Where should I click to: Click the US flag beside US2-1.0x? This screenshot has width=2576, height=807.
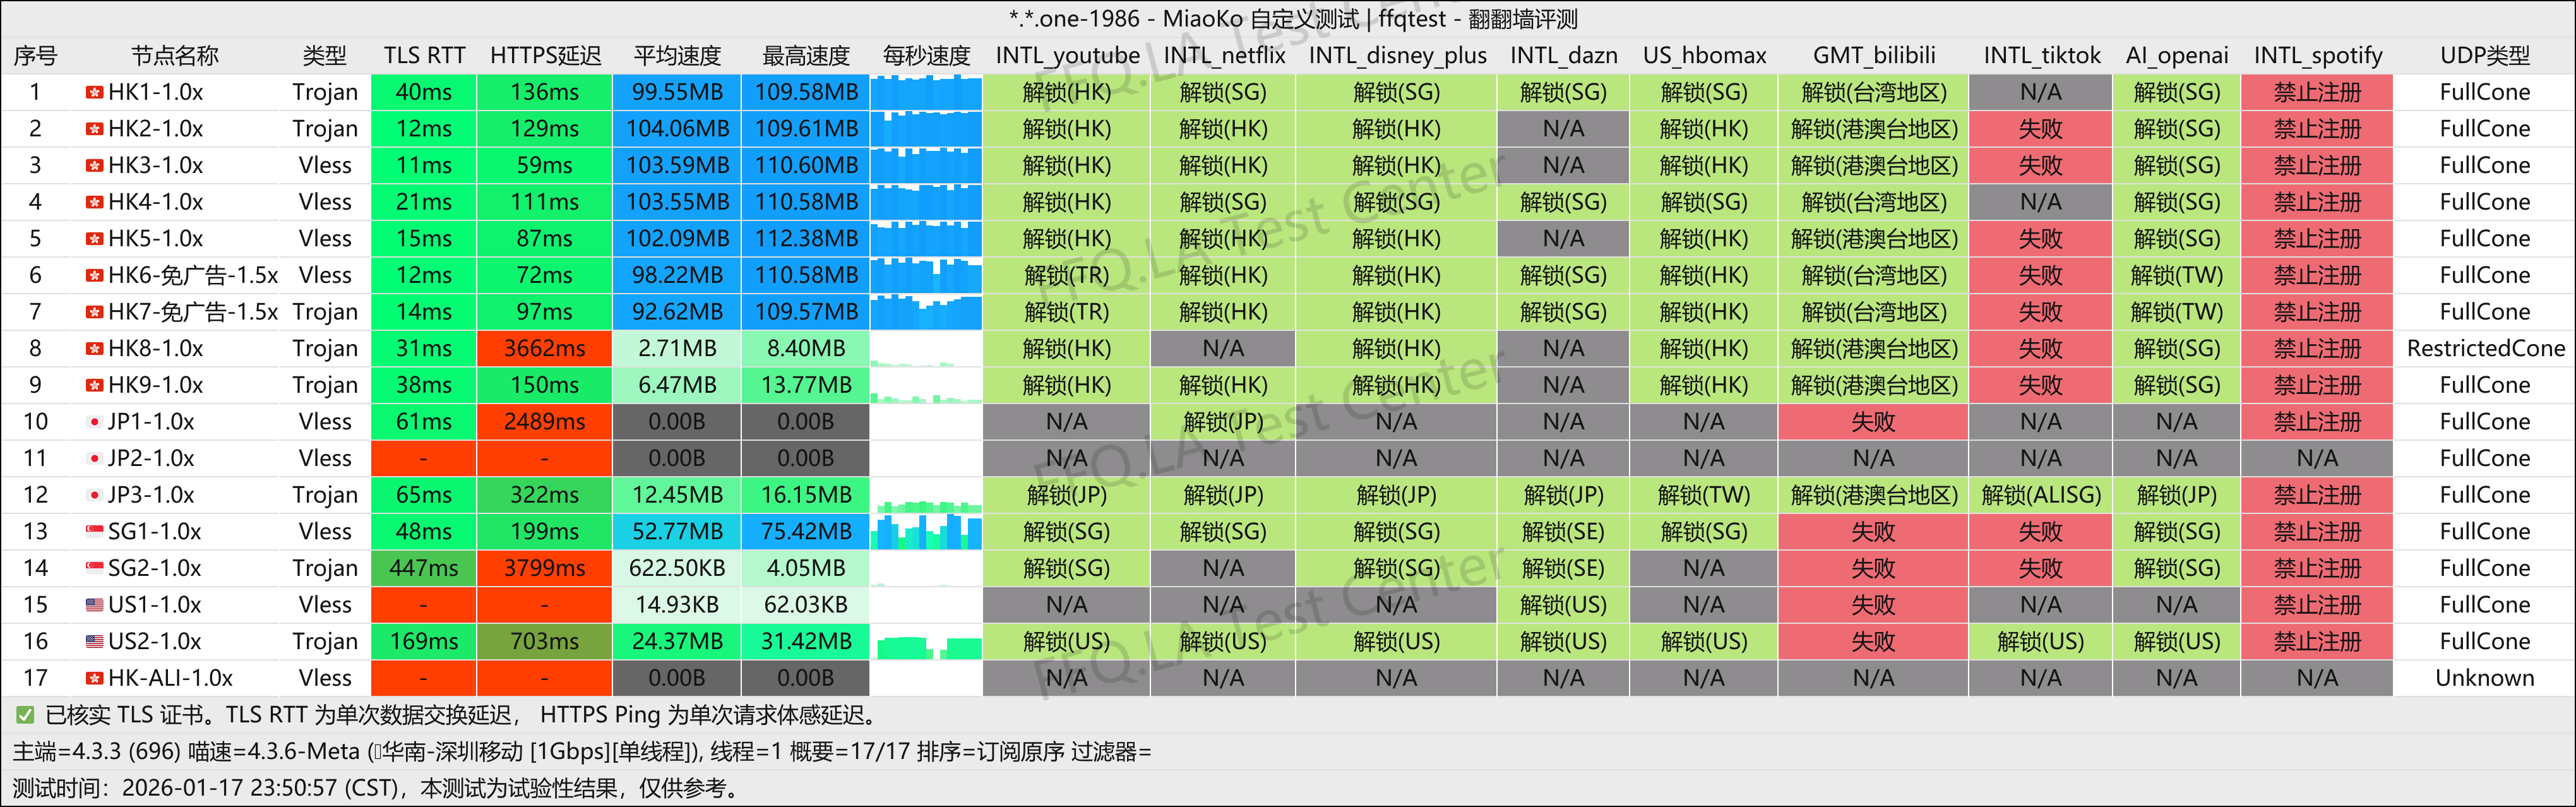pyautogui.click(x=94, y=641)
